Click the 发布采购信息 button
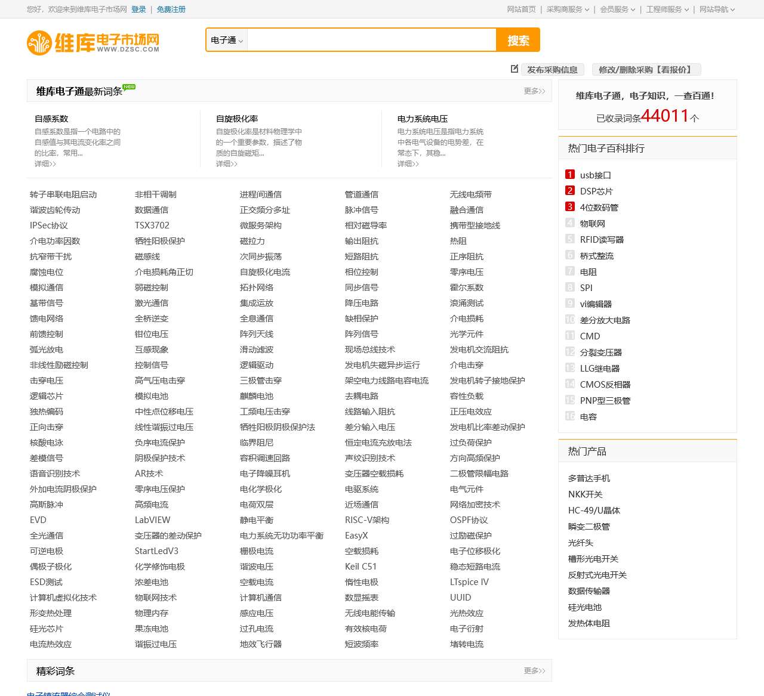 click(552, 70)
